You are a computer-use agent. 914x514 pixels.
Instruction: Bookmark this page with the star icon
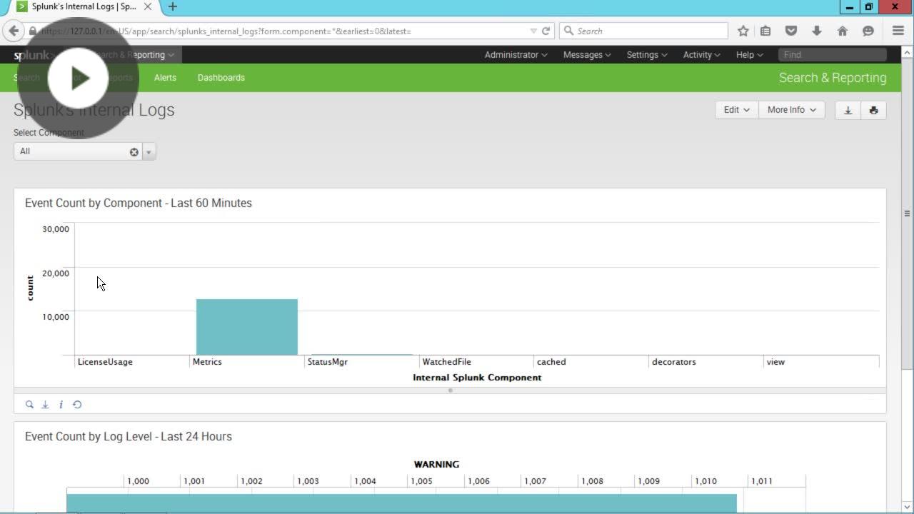[x=743, y=31]
